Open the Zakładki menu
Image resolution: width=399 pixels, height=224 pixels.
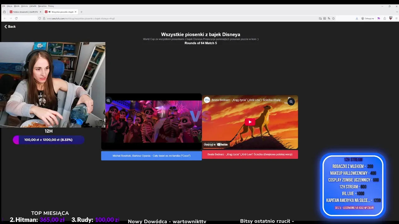click(33, 6)
